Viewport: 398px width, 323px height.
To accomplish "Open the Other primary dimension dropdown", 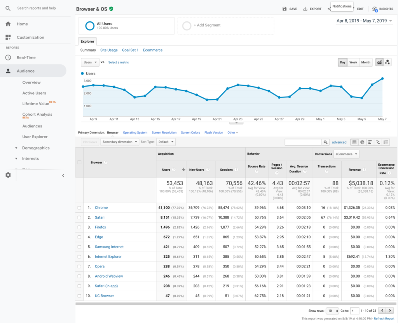I will tap(232, 133).
